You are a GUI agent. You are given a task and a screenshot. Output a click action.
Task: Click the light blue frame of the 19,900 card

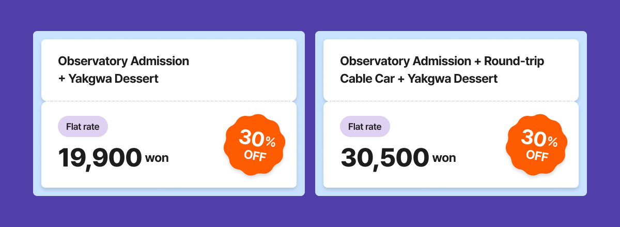(37, 114)
